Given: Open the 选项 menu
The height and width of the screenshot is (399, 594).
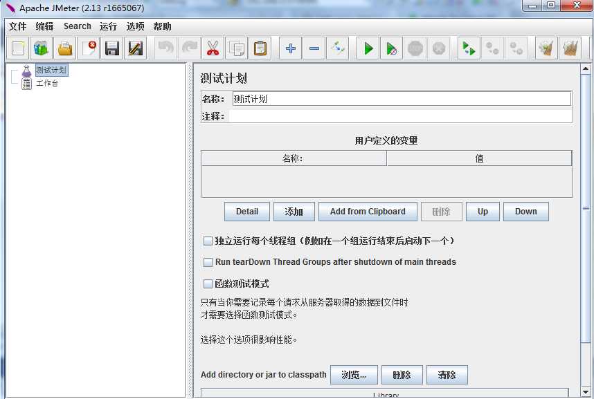Looking at the screenshot, I should tap(135, 26).
